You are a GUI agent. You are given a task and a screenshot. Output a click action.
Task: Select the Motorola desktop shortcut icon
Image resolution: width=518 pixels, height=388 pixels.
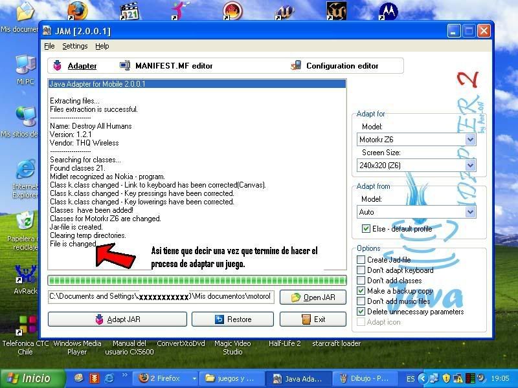[388, 12]
